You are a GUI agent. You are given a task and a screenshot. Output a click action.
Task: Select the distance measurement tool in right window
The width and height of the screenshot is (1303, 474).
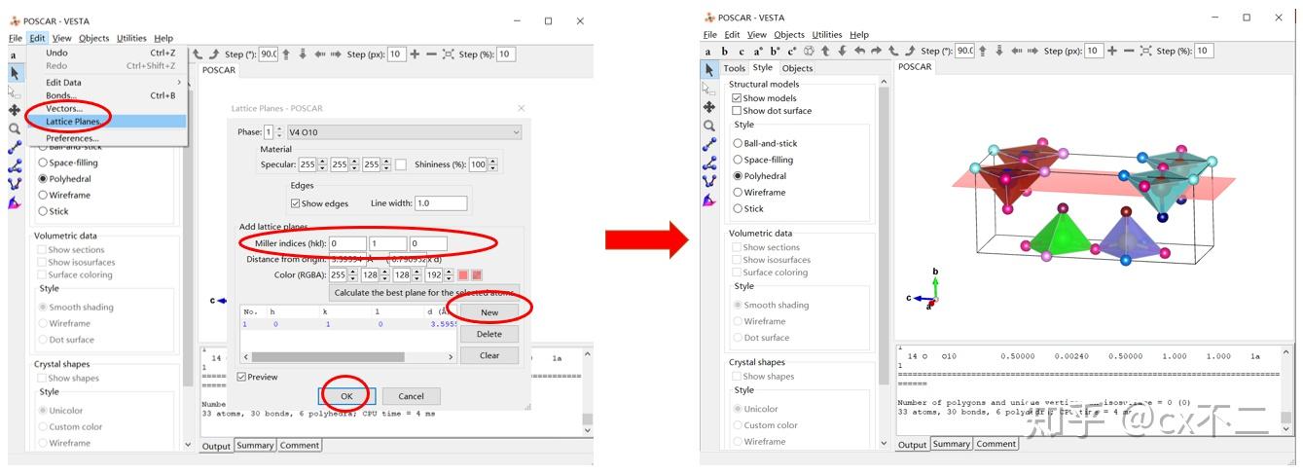709,144
